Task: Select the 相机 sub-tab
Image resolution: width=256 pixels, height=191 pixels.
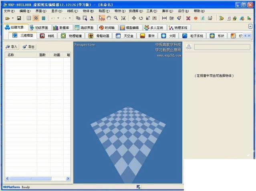Action: tap(47, 36)
